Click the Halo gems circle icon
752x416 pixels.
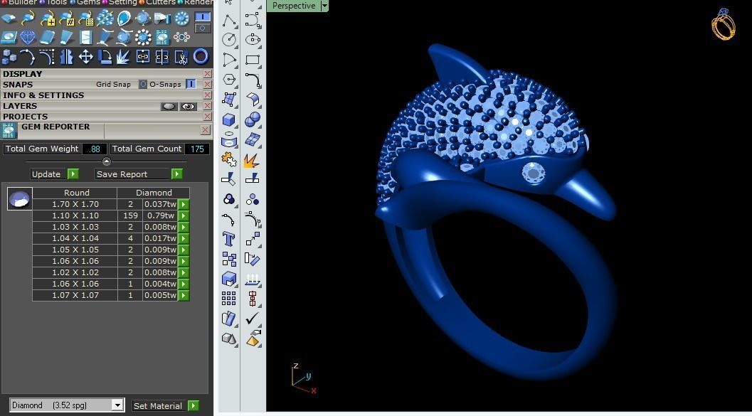(143, 37)
